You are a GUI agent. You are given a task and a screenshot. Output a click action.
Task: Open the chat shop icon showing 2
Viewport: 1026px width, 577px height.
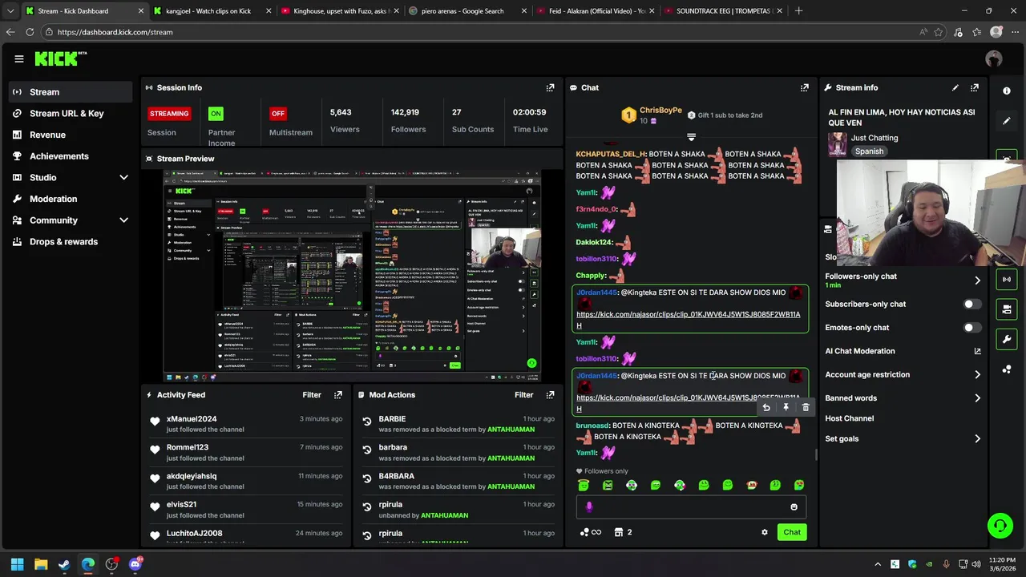[x=623, y=532]
